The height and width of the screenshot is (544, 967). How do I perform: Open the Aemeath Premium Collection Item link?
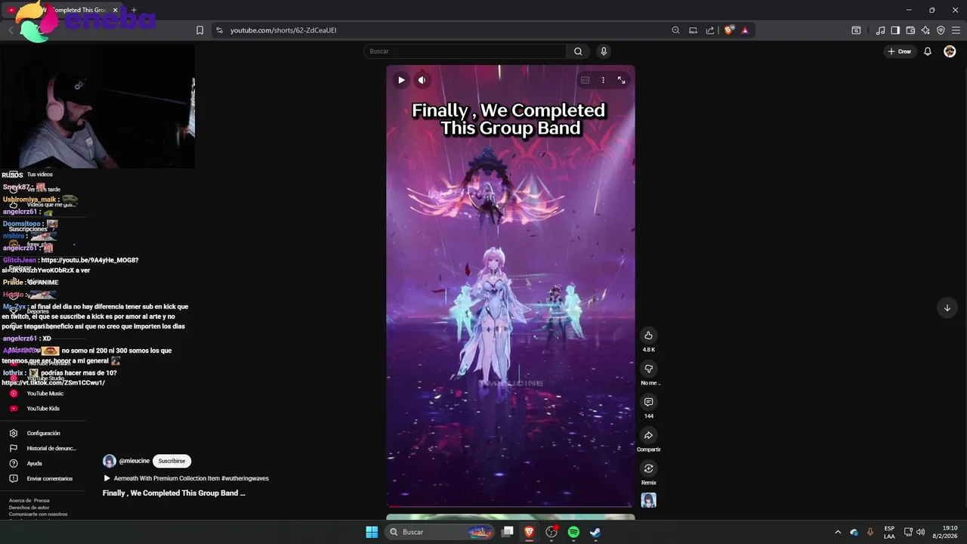(190, 478)
